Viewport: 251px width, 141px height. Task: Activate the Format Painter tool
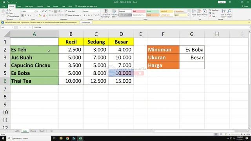tap(13, 16)
